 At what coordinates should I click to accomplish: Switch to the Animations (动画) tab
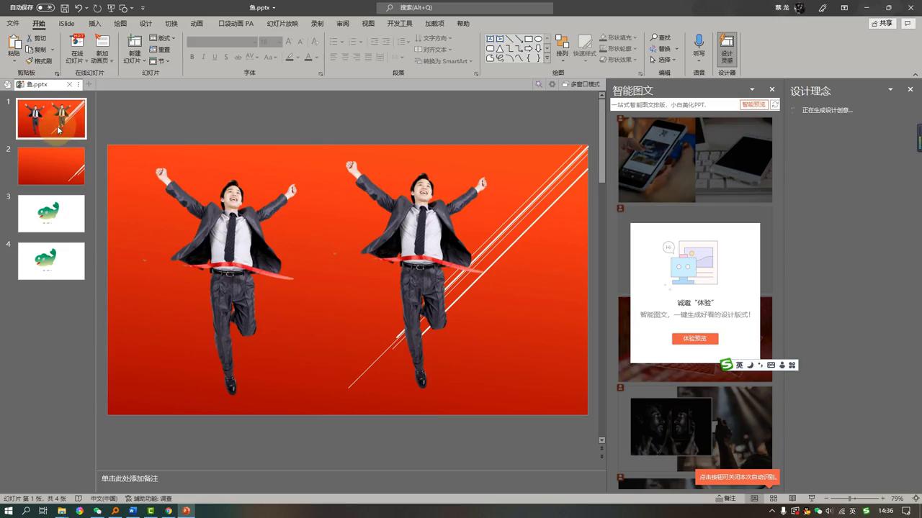coord(197,24)
